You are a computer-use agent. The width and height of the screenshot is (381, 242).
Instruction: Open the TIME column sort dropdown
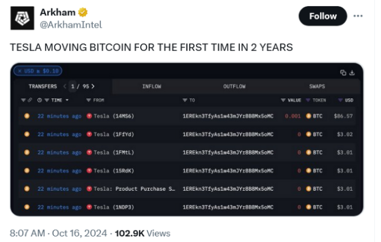coord(67,100)
